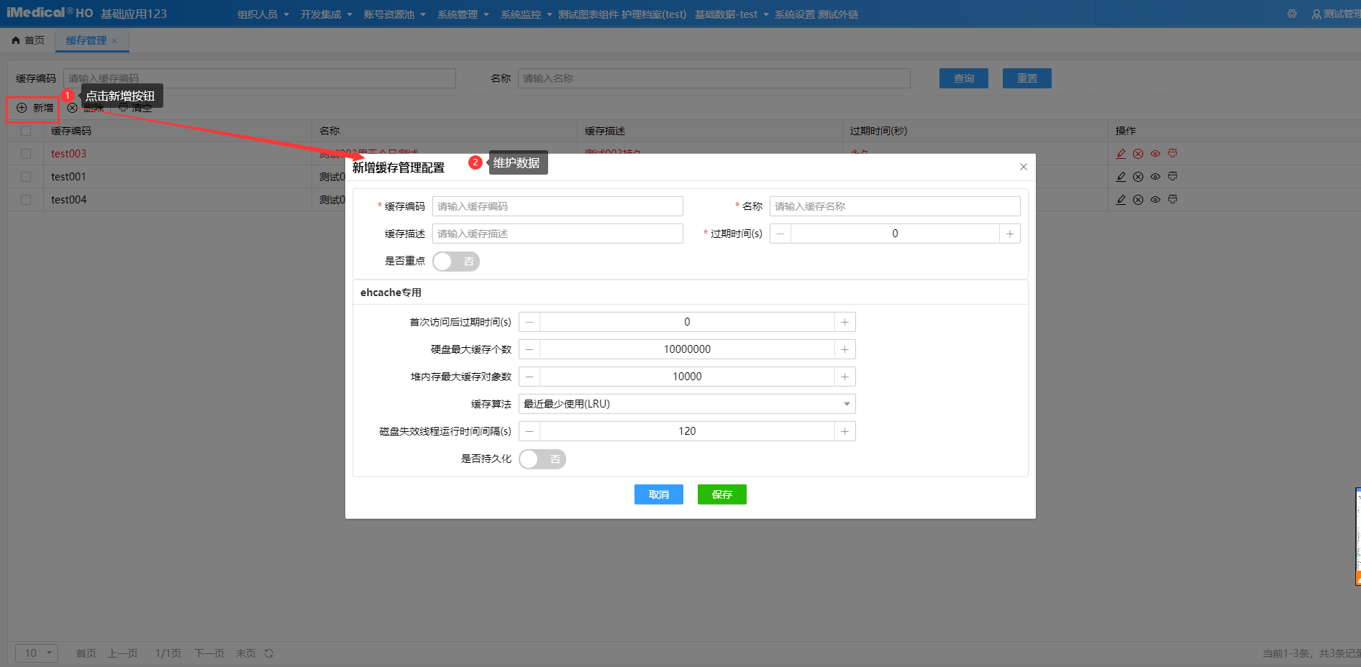This screenshot has width=1361, height=667.
Task: Switch to the 首页 tab
Action: pos(29,40)
